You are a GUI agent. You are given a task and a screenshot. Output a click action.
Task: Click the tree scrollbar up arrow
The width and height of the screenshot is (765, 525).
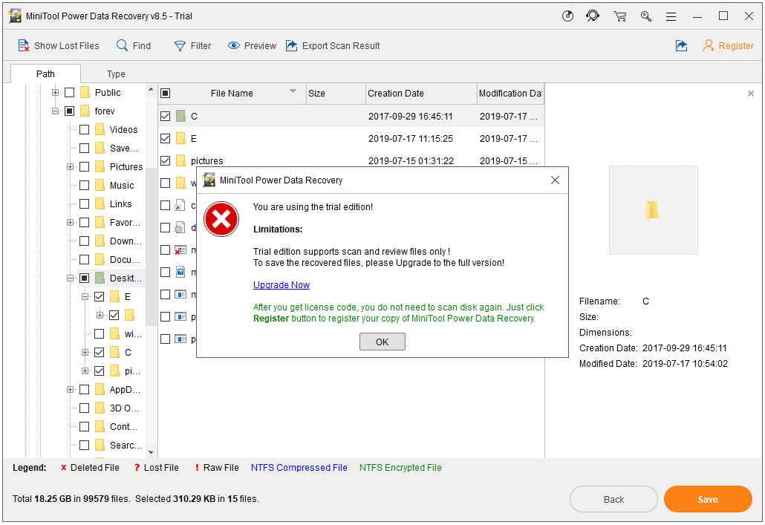(151, 90)
